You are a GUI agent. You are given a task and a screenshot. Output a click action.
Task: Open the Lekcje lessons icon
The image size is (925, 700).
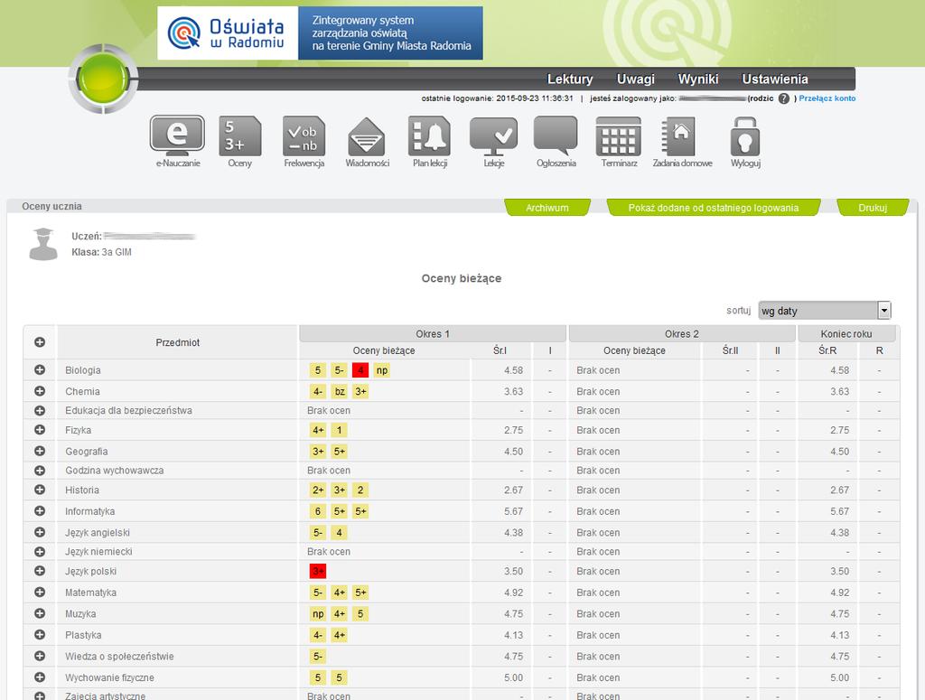[494, 136]
